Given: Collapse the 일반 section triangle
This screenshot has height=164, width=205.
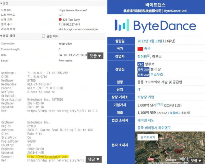Looking at the screenshot, I should coord(1,3).
